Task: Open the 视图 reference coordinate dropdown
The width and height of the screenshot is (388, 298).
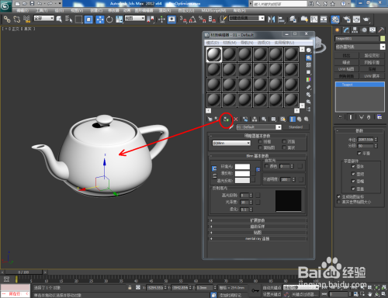Action: (135, 19)
